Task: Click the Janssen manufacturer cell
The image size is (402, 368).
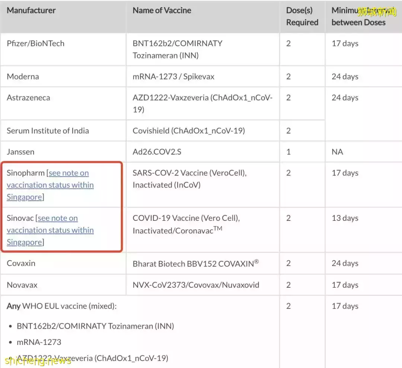Action: pos(20,152)
